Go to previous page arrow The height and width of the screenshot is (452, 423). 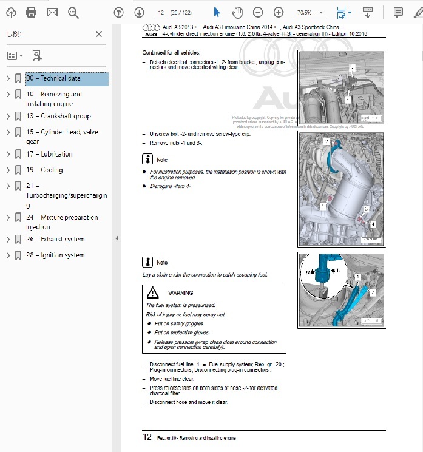[118, 13]
